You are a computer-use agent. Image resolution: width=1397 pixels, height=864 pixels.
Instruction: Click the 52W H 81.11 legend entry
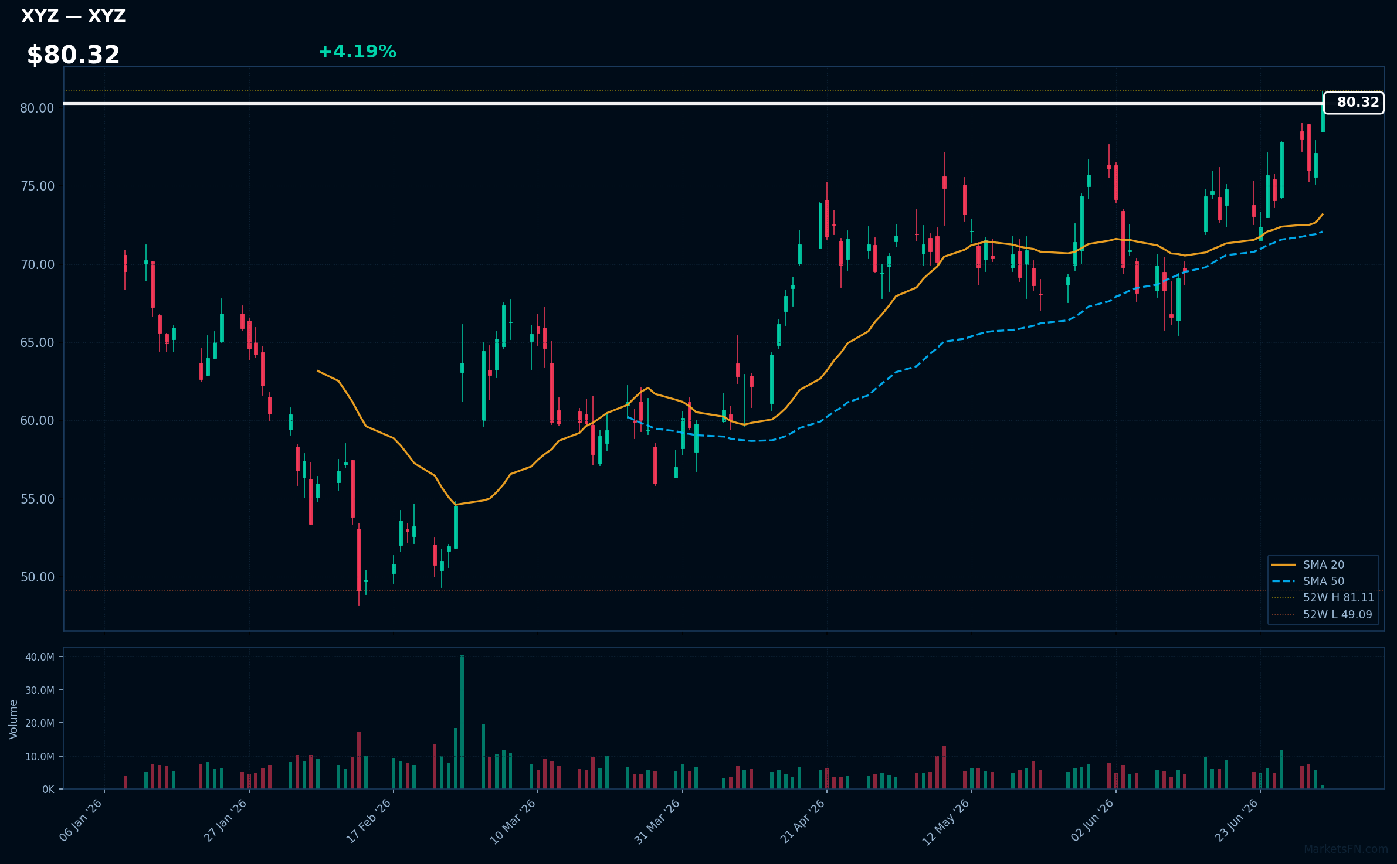(x=1323, y=597)
